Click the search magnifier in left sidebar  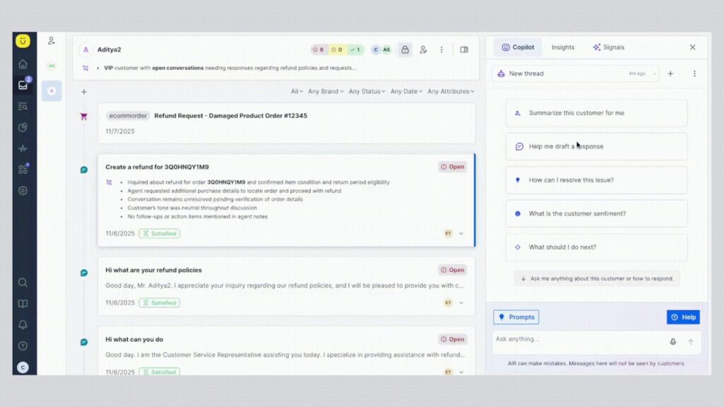[23, 283]
